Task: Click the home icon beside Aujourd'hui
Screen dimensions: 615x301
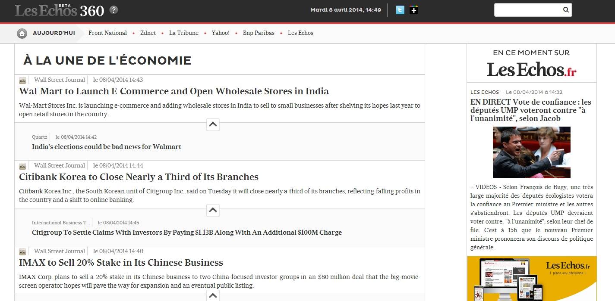Action: (x=22, y=33)
